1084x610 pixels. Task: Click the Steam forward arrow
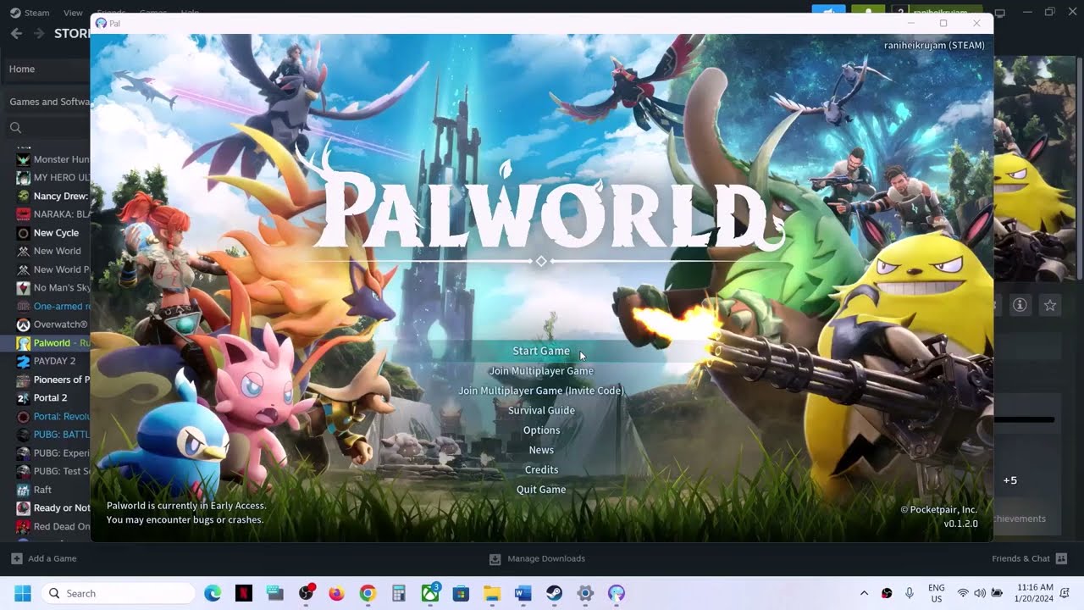coord(39,33)
